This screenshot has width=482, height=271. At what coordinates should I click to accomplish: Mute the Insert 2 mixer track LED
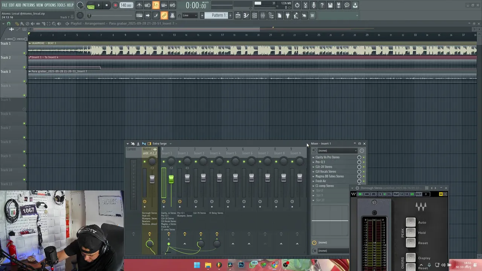coord(180,162)
